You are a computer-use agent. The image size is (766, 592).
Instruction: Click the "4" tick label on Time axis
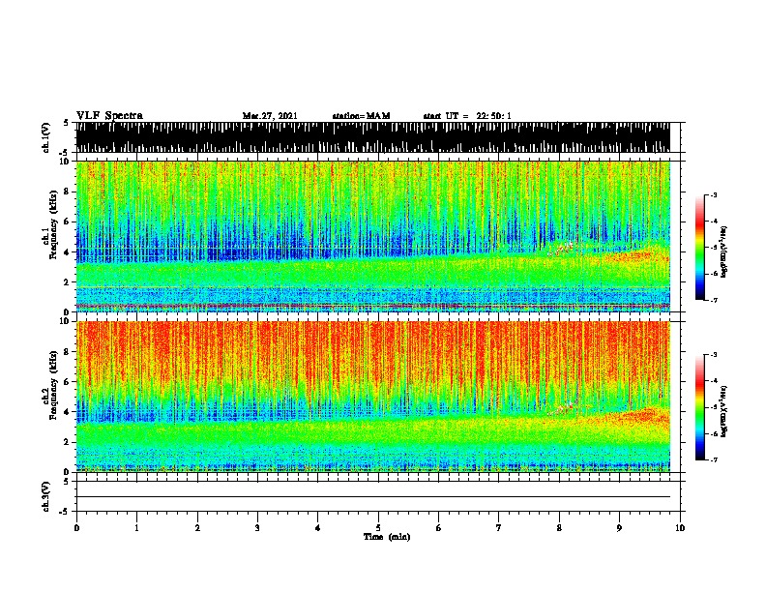(x=318, y=527)
